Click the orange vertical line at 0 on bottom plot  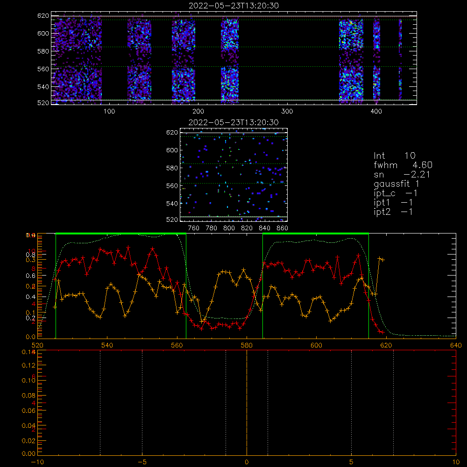tap(247, 403)
